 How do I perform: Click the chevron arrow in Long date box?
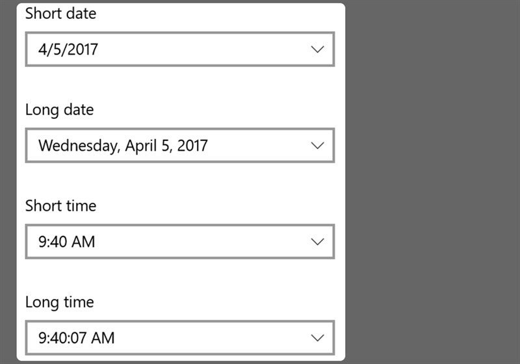317,146
